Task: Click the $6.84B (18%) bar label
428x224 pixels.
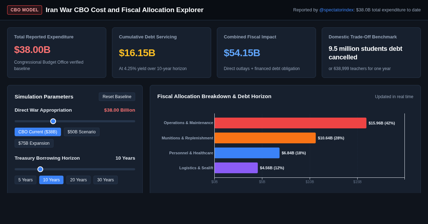Action: (x=294, y=153)
